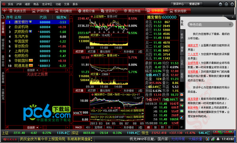237x143 pixels.
Task: Click the 代码 column header
Action: 43,17
